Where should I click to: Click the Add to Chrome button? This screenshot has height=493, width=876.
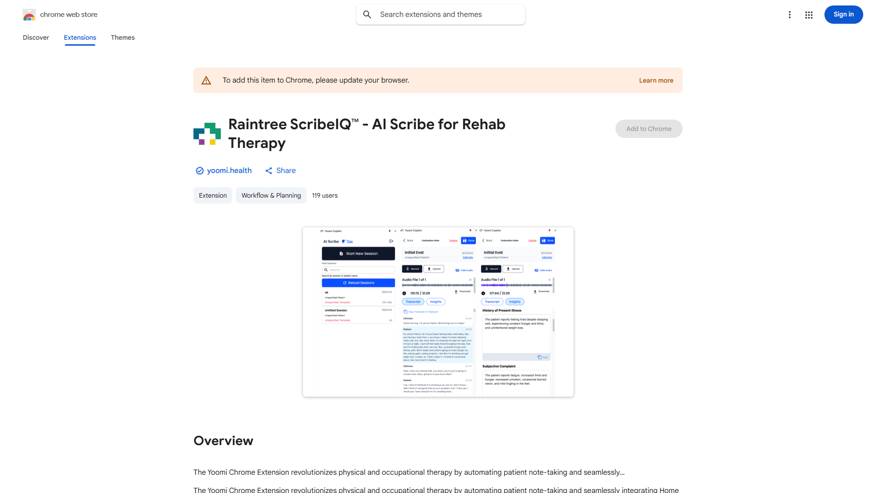point(648,129)
